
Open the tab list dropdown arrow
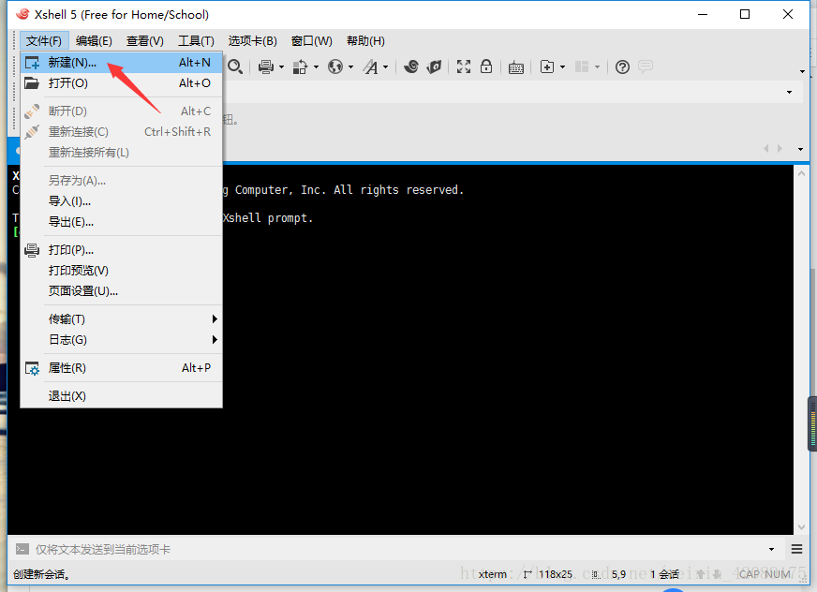tap(800, 149)
